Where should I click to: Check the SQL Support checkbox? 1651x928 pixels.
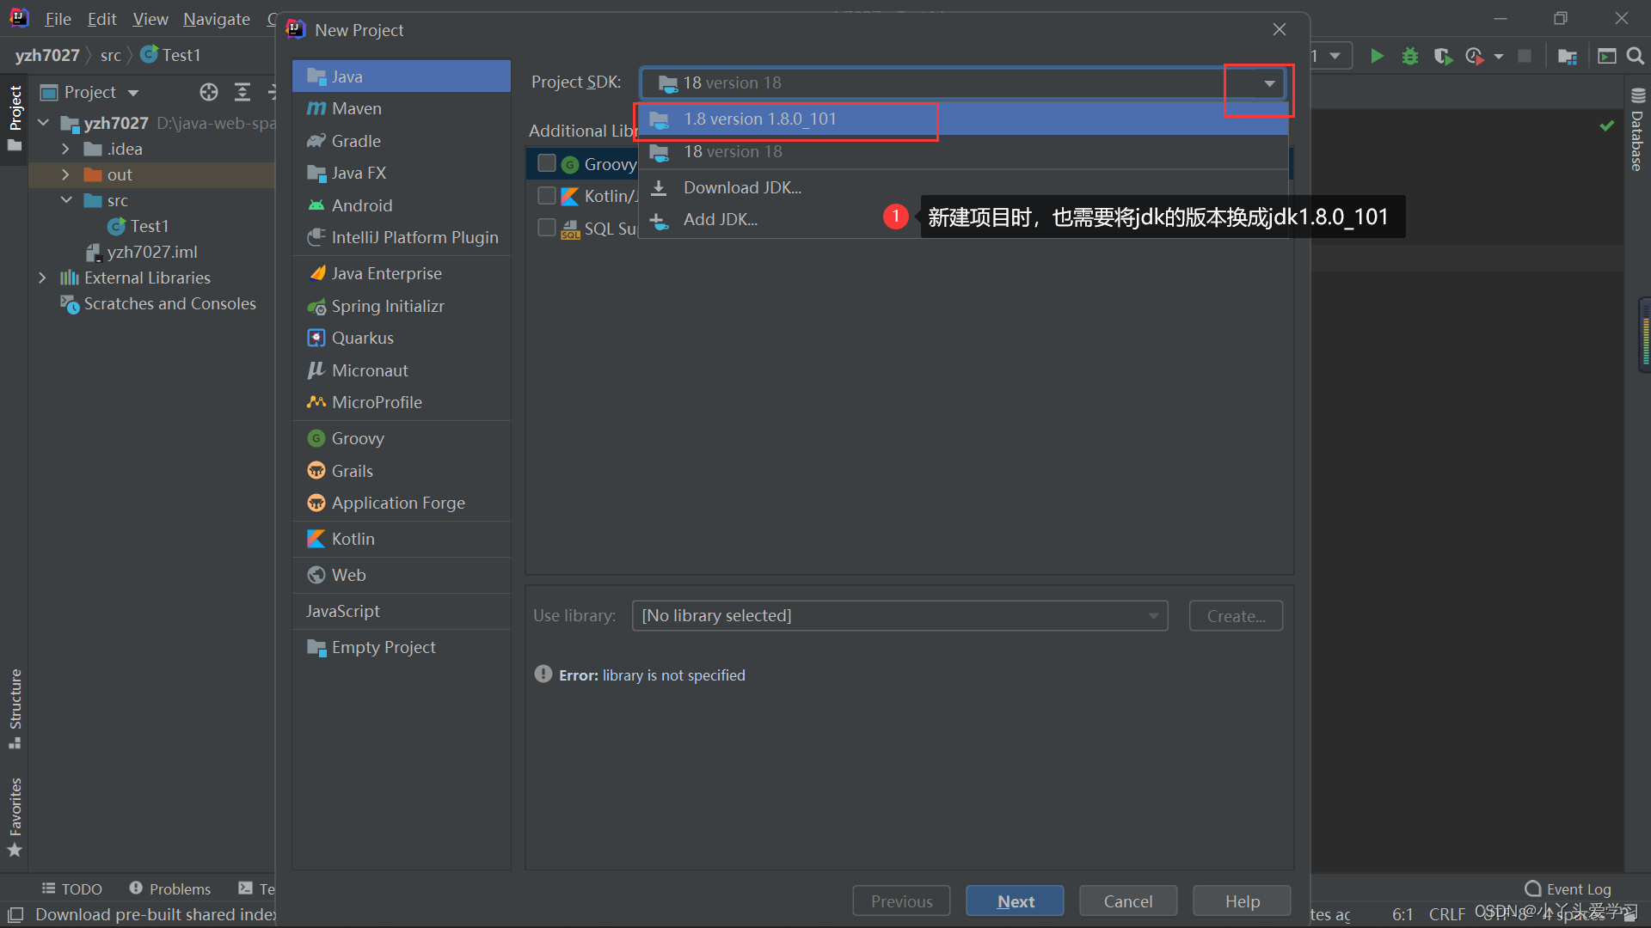tap(547, 228)
